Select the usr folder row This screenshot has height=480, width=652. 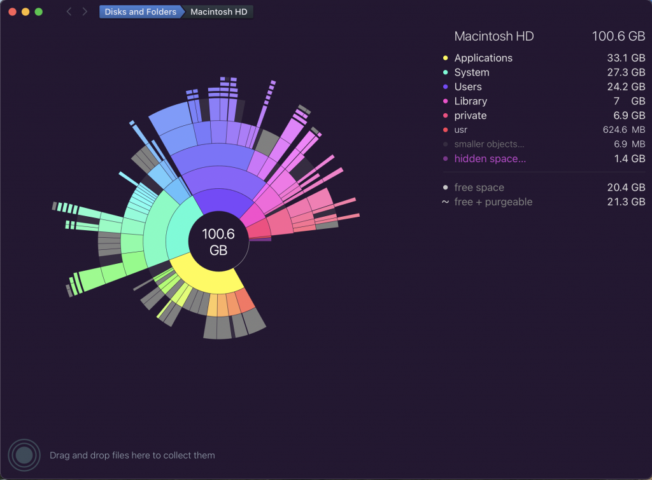pos(544,130)
